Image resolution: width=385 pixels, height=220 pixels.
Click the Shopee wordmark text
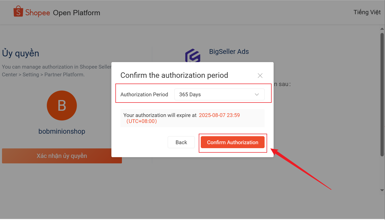click(38, 13)
